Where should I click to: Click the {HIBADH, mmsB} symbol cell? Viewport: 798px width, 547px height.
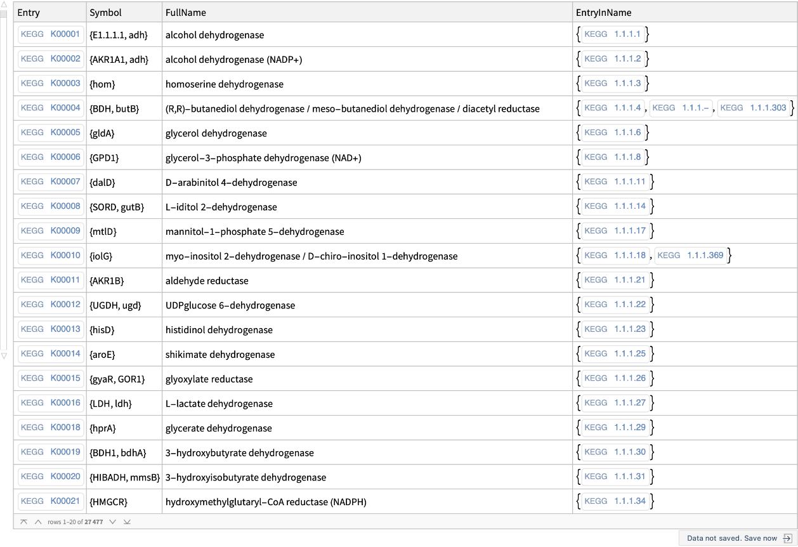point(124,477)
